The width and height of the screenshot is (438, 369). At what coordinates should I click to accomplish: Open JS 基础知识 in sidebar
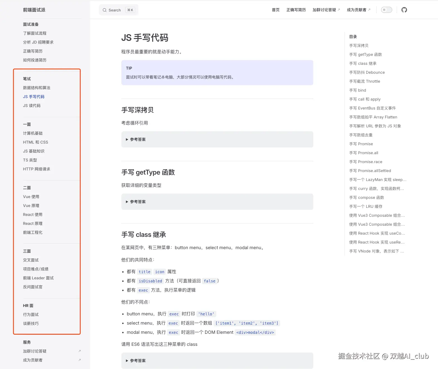(34, 151)
